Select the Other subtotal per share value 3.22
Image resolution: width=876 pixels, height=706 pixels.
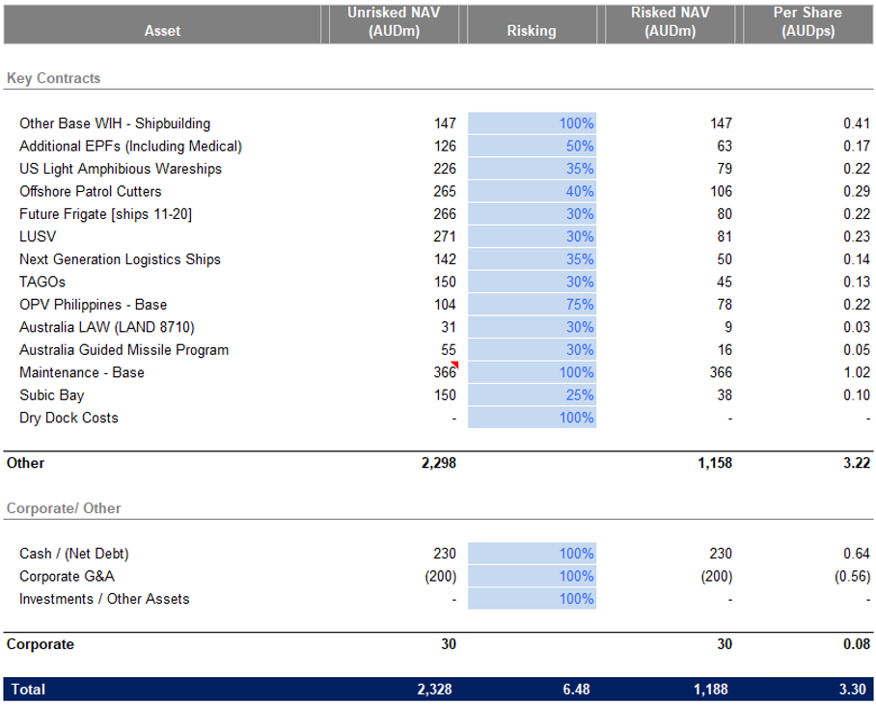click(x=854, y=463)
